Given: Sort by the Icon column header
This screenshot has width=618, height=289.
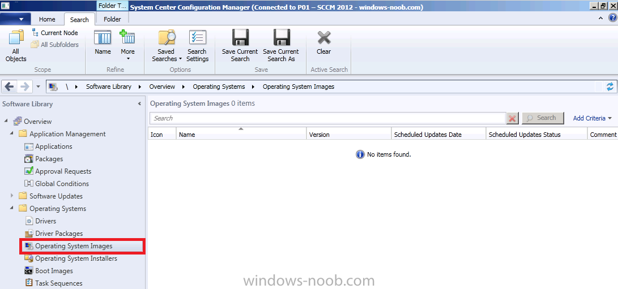Looking at the screenshot, I should coord(162,135).
